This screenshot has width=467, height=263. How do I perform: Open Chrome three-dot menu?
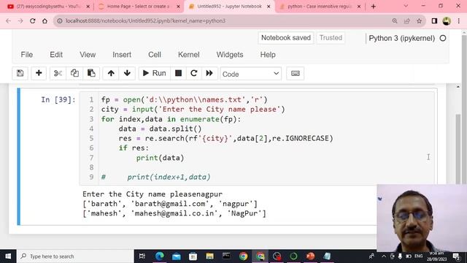point(459,21)
